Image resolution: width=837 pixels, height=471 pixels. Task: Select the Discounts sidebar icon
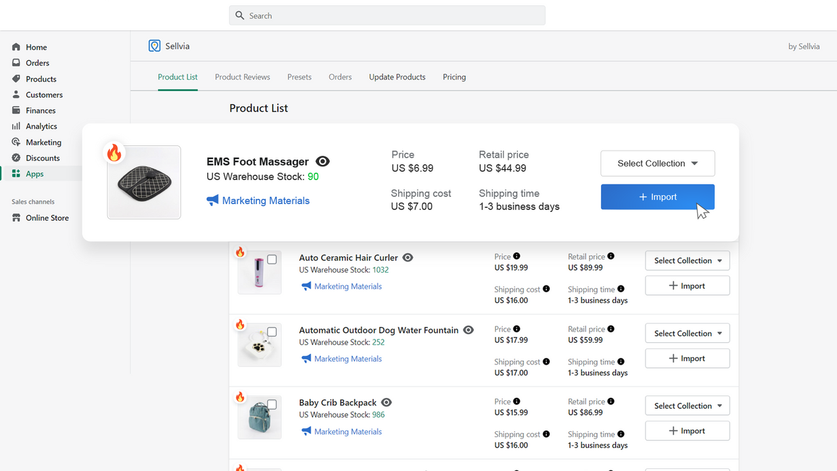pos(15,158)
